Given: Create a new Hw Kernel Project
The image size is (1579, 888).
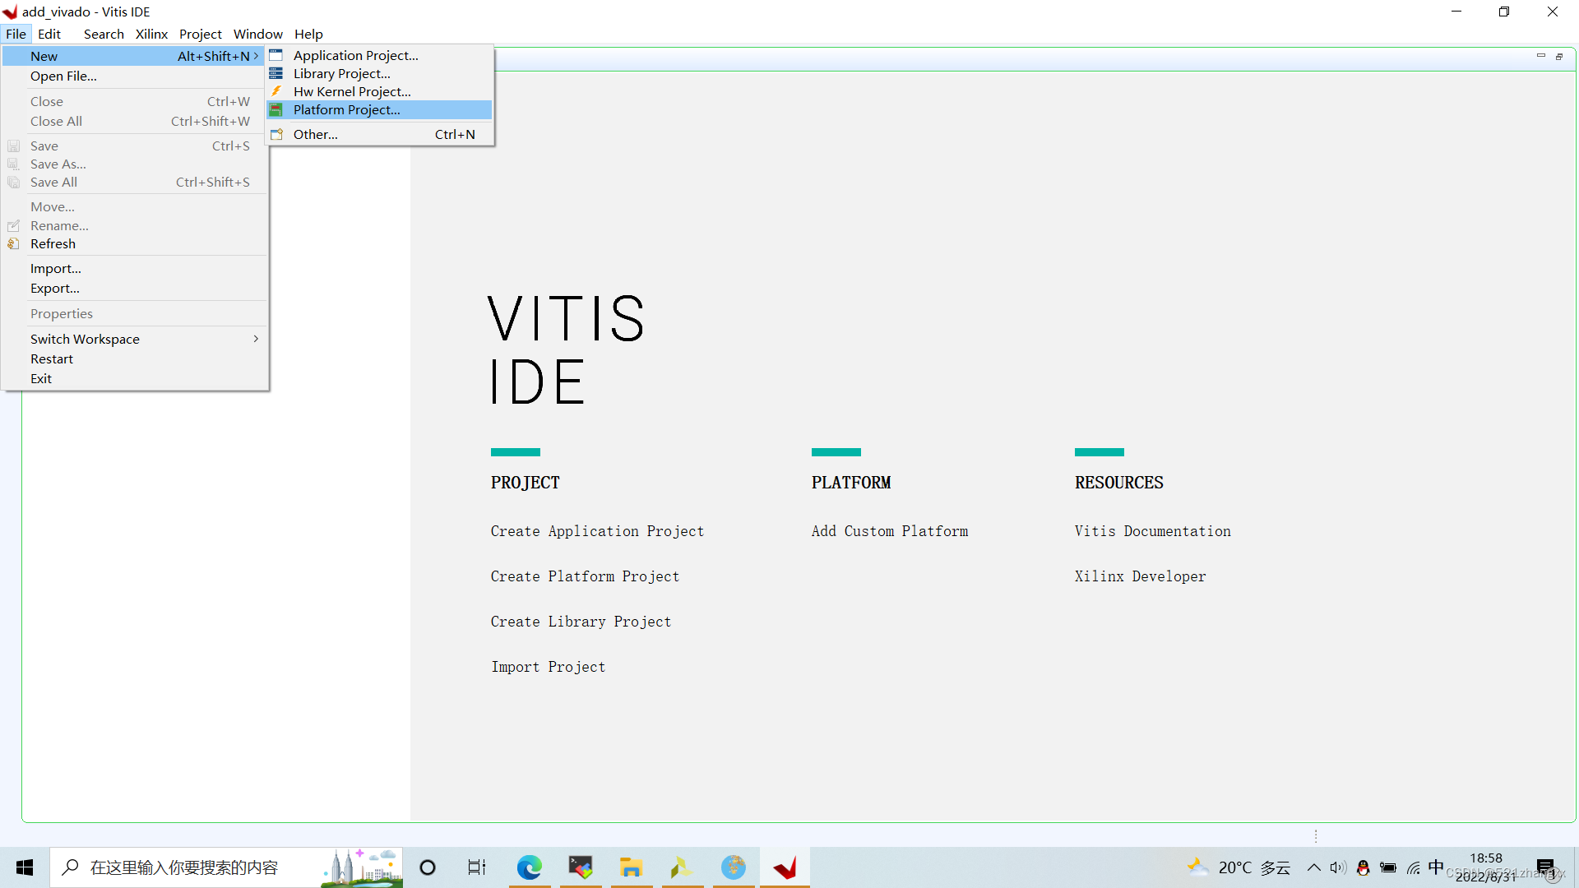Looking at the screenshot, I should pos(351,91).
